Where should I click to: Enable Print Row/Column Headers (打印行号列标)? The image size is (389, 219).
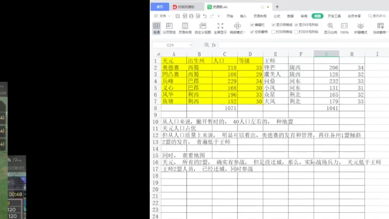(296, 32)
